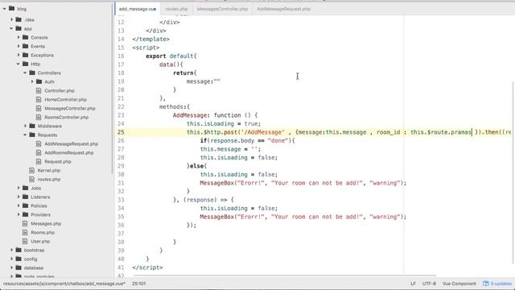Open the MessagesController.php editor tab

222,9
